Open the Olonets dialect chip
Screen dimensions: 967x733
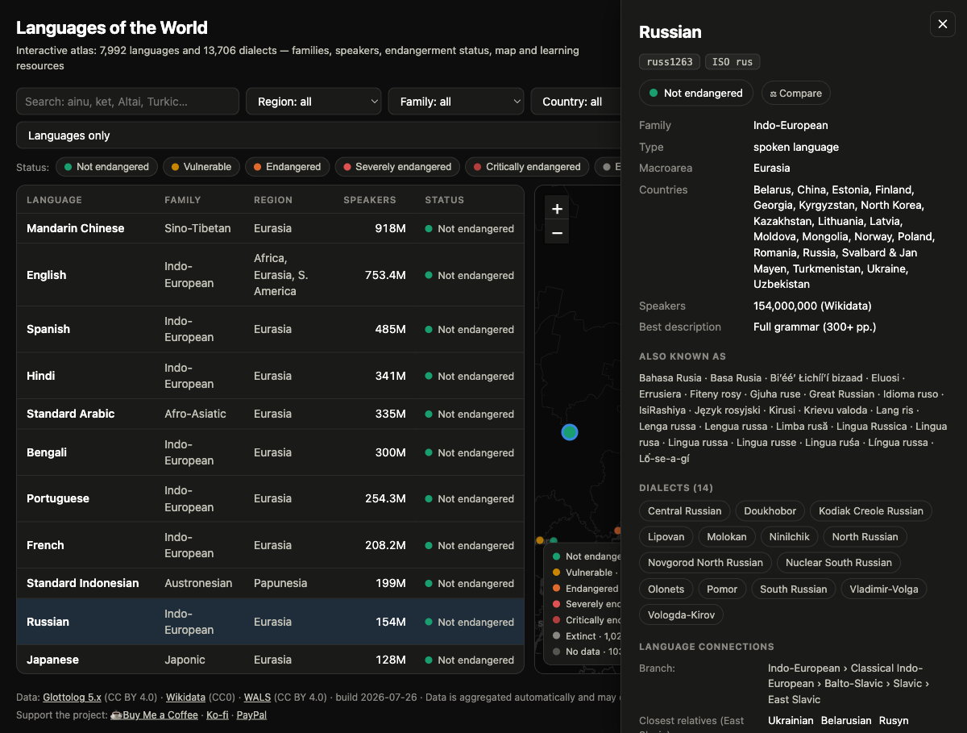[x=666, y=589]
